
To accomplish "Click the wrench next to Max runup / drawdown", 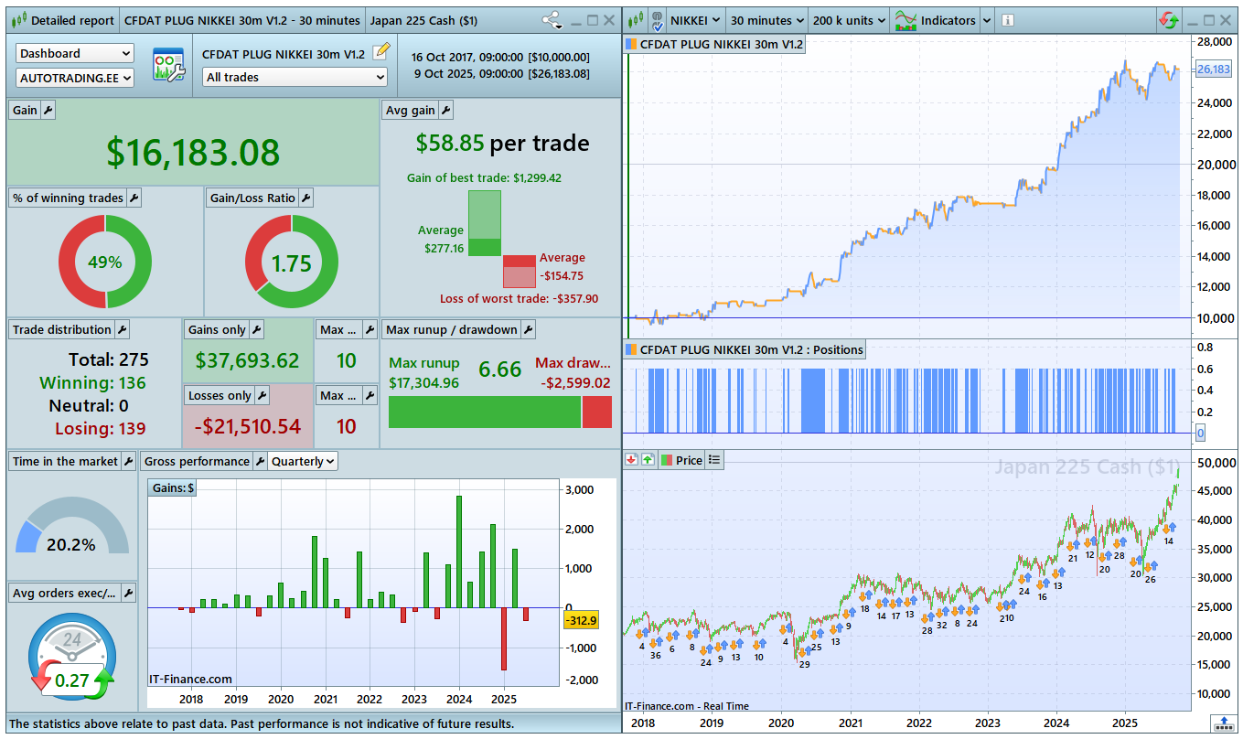I will click(x=528, y=329).
